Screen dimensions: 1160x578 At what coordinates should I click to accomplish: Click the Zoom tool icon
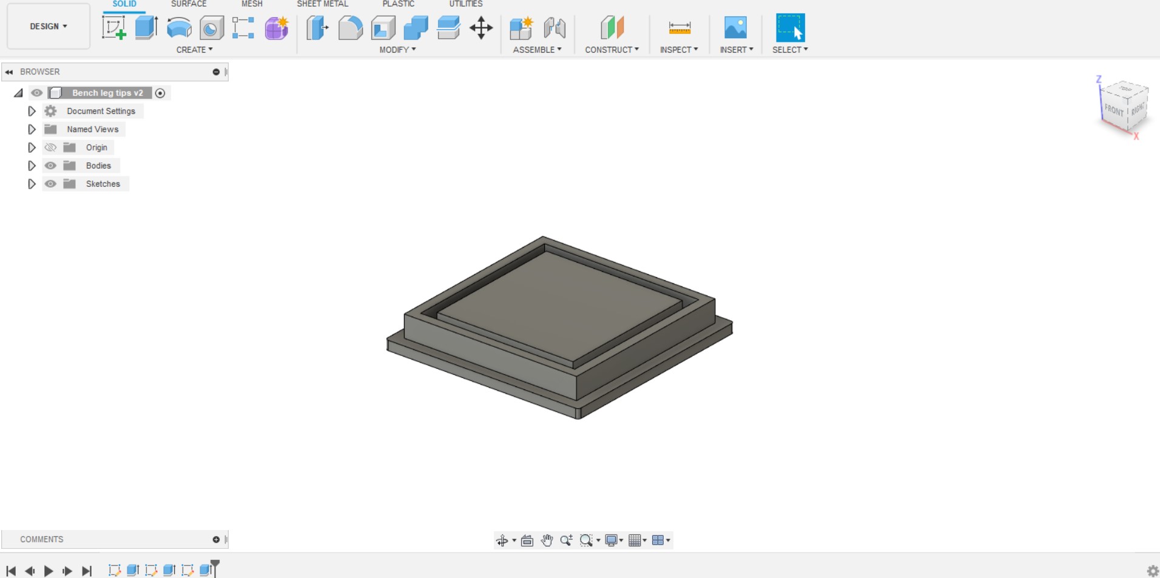(x=566, y=540)
